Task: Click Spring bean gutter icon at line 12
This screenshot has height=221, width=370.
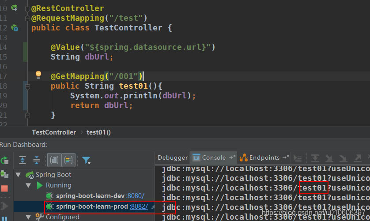Action: pyautogui.click(x=15, y=28)
